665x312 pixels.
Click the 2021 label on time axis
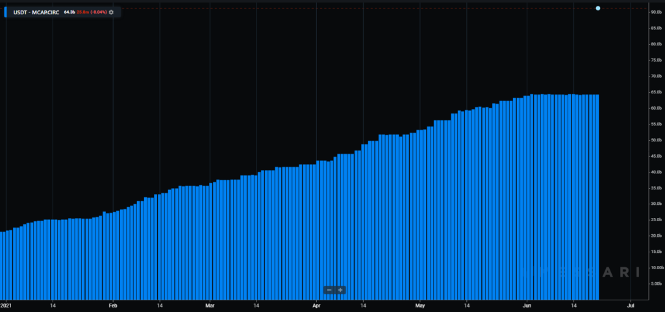click(6, 304)
